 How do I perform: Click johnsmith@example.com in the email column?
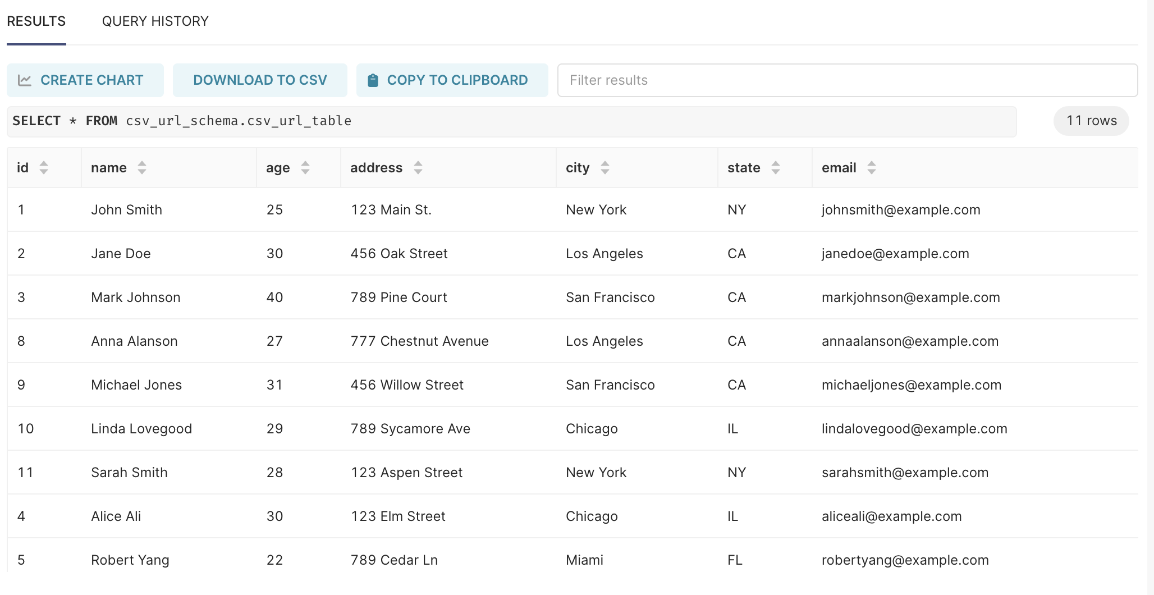click(901, 209)
